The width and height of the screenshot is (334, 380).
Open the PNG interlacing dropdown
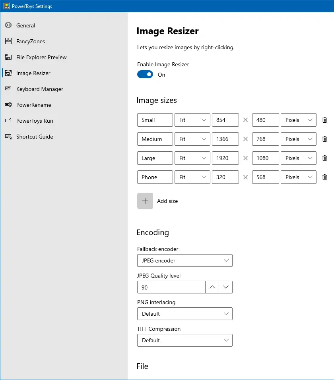tap(185, 314)
